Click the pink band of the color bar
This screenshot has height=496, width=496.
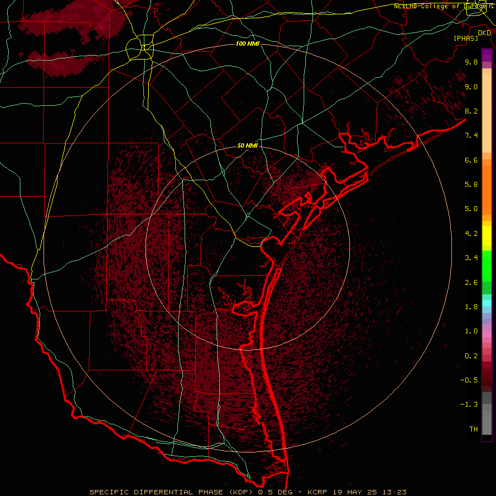(x=487, y=334)
